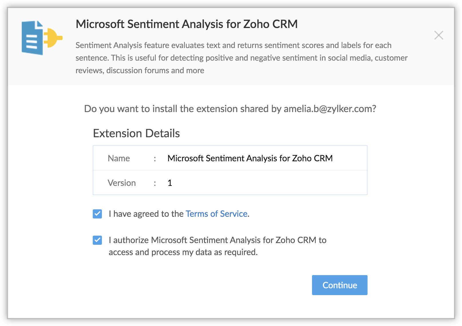Select the version number value 1
462x326 pixels.
tap(170, 183)
